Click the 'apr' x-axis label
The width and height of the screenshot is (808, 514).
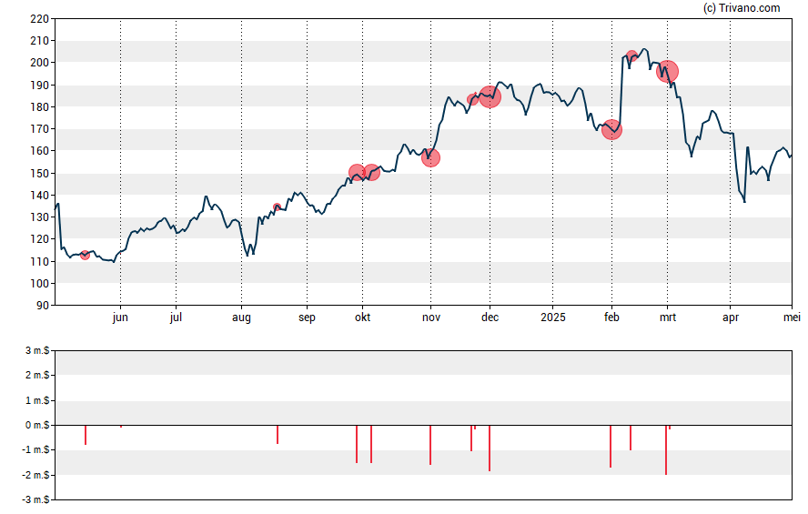click(x=731, y=317)
